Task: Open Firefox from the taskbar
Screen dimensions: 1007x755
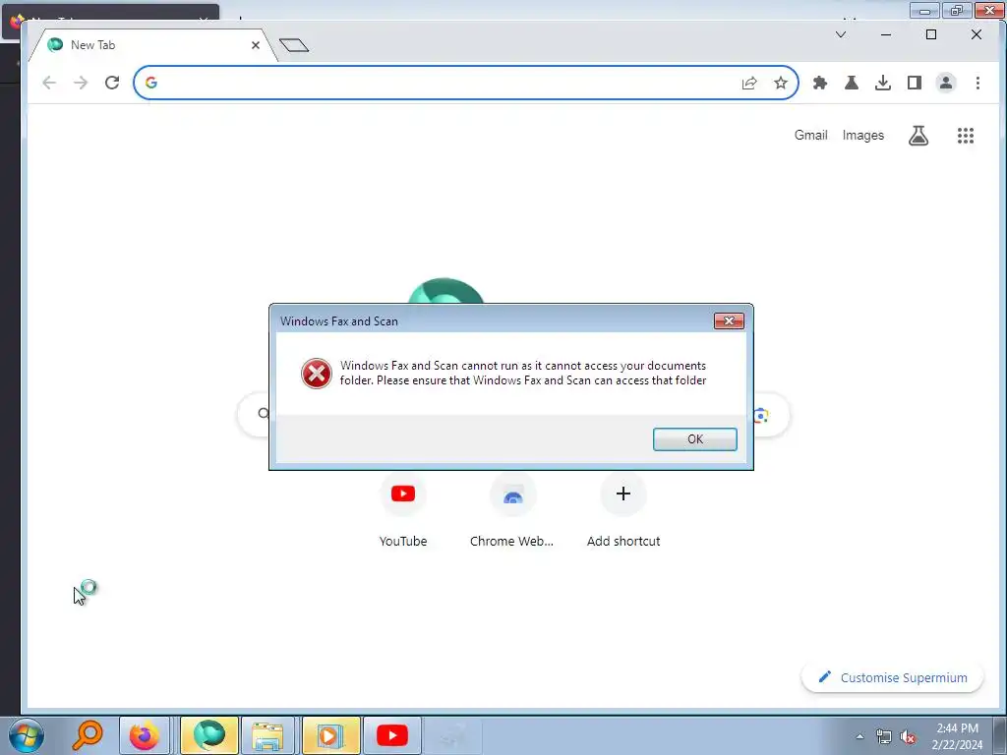Action: point(144,735)
